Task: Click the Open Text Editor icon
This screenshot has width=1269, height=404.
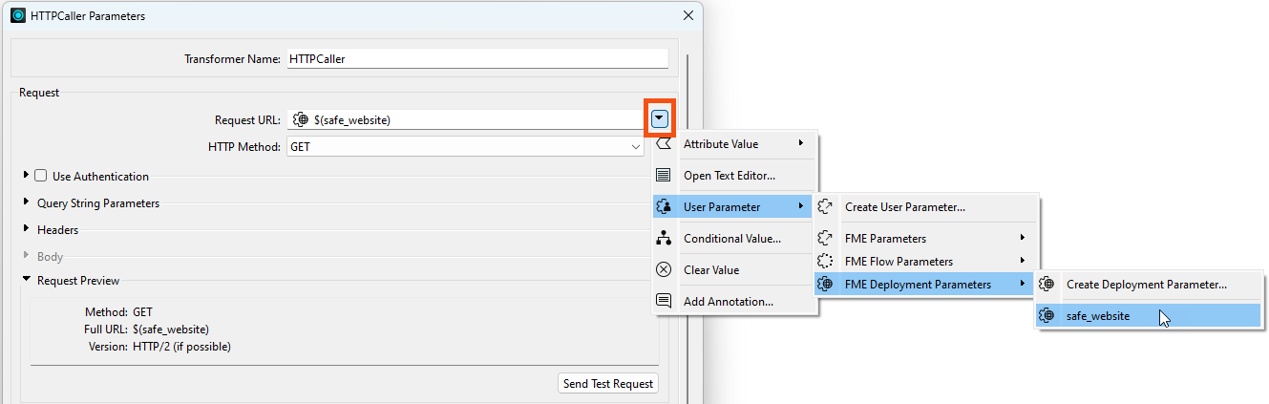Action: point(664,175)
